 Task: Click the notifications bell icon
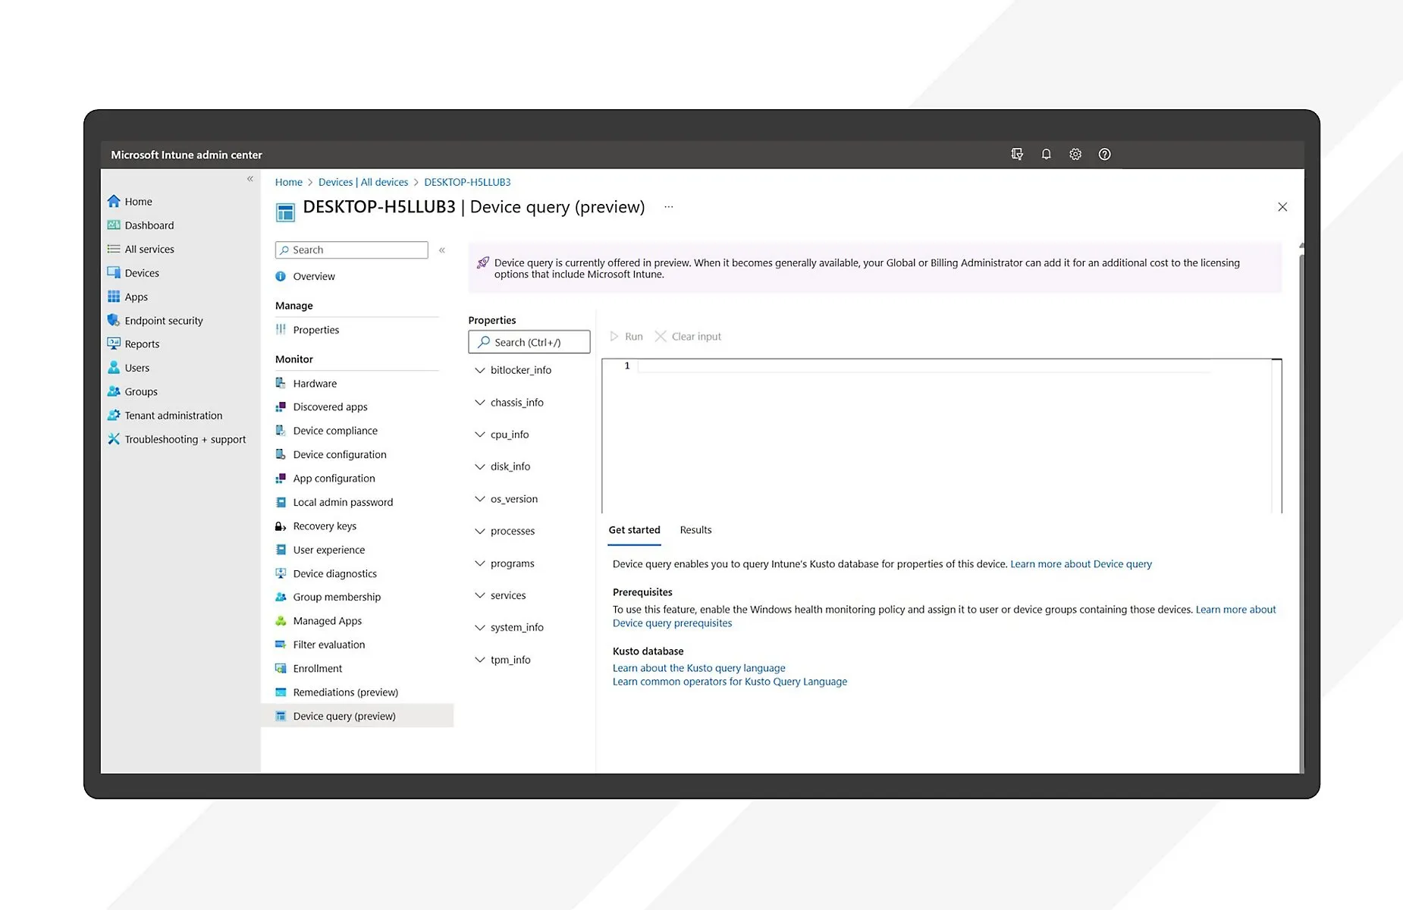point(1046,154)
